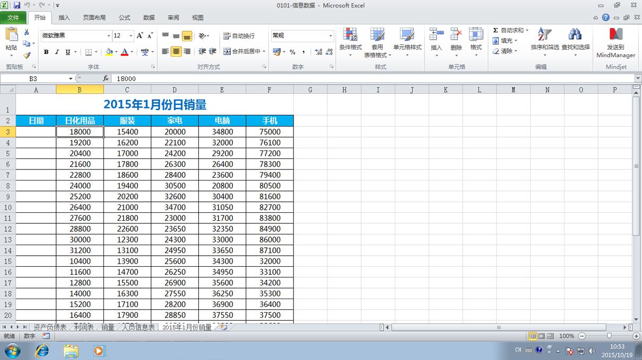Screen dimensions: 642x360
Task: Open the 清除 clear dropdown
Action: (505, 51)
